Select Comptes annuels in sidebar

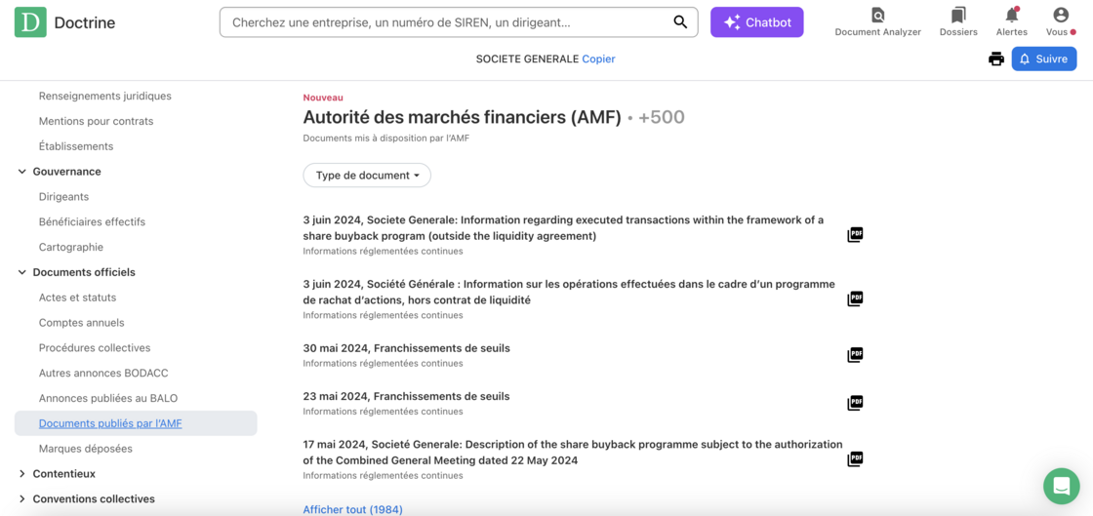click(81, 323)
